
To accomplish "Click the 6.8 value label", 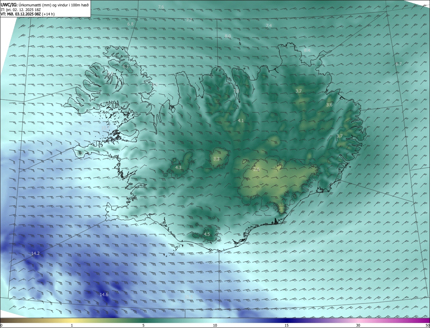I will (x=130, y=24).
